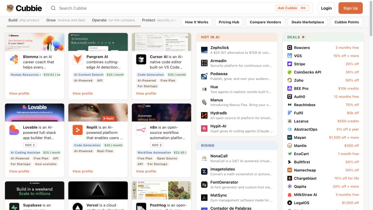
Task: Open the n8n logo icon
Action: pos(141,130)
